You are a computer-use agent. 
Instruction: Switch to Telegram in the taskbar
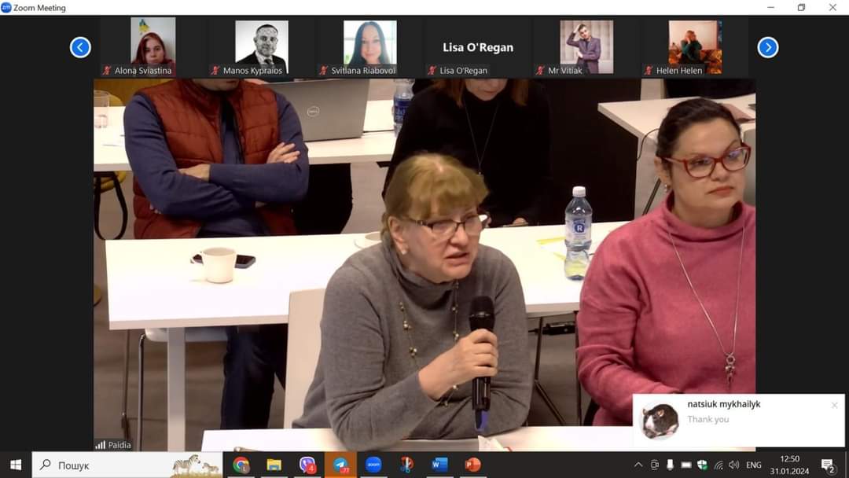coord(340,465)
